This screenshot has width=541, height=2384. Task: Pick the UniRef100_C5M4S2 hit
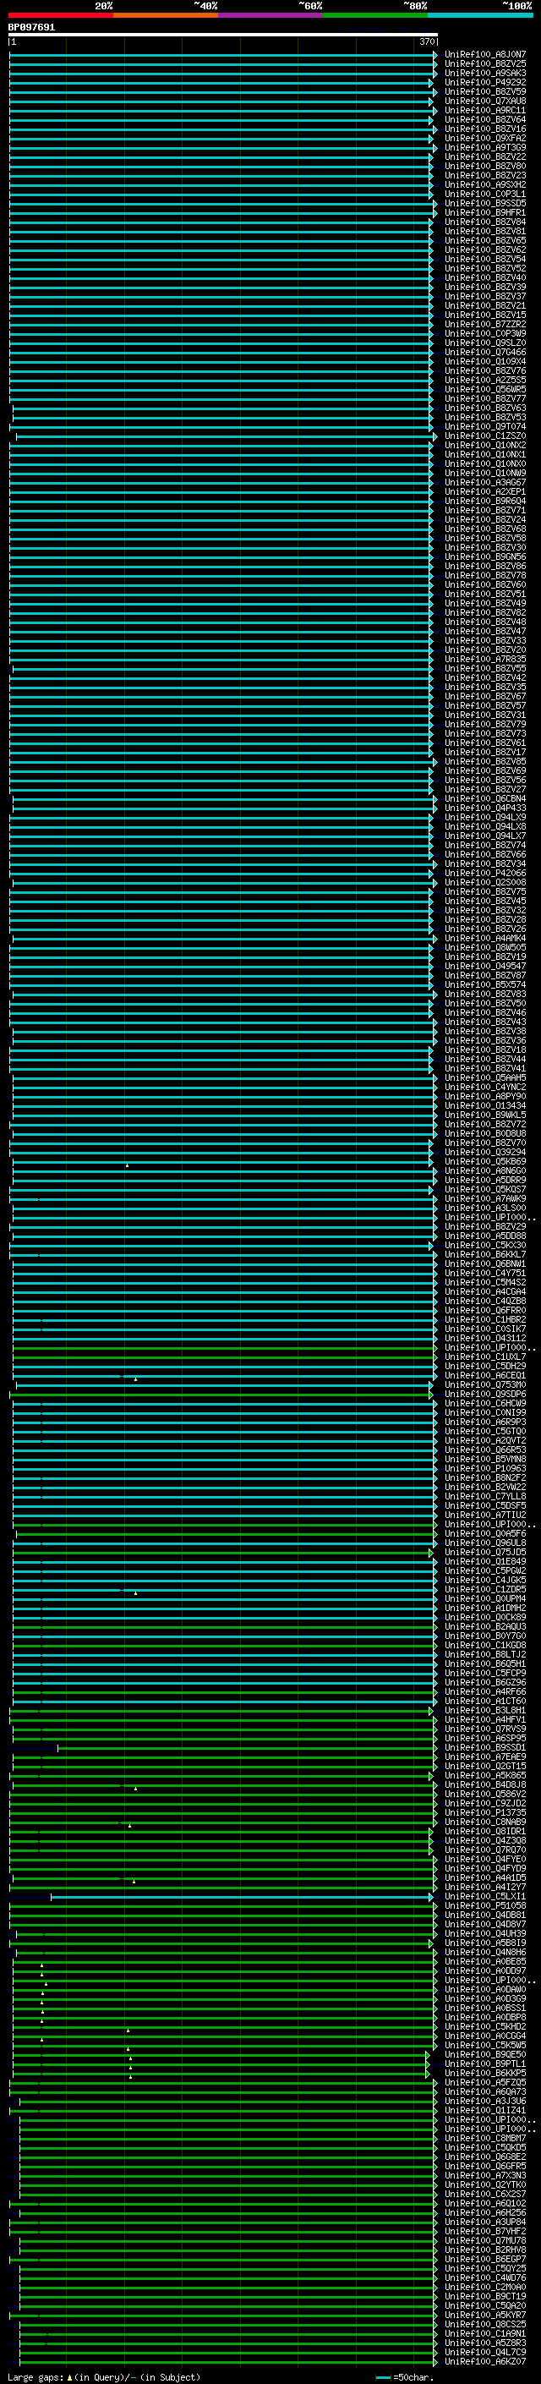point(484,1282)
